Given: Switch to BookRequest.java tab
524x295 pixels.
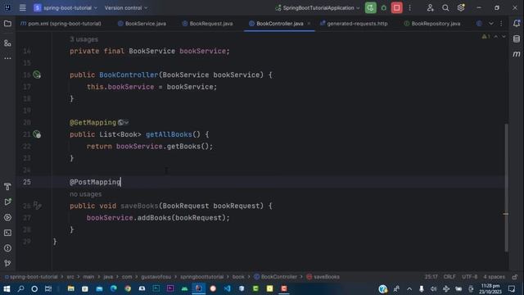Looking at the screenshot, I should pos(207,24).
